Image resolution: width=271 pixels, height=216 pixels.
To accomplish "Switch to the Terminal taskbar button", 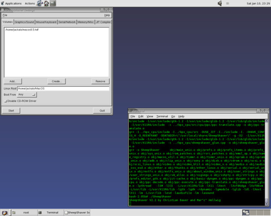I will [x=50, y=212].
